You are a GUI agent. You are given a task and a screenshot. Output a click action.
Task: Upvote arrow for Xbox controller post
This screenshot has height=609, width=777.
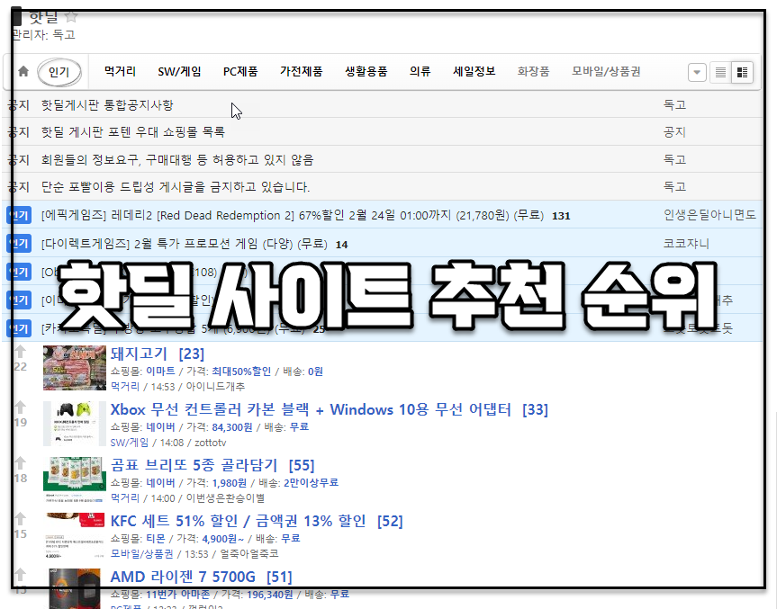(x=20, y=408)
